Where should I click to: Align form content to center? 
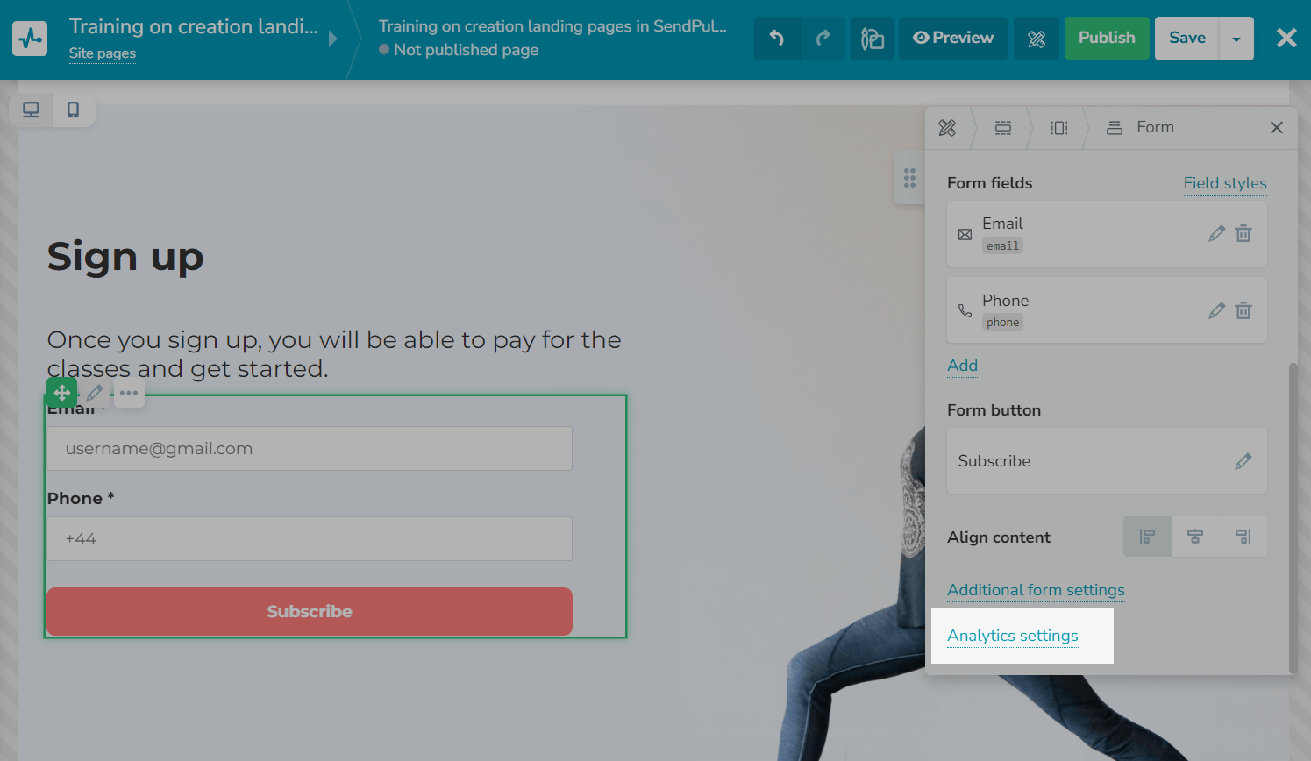click(1194, 537)
